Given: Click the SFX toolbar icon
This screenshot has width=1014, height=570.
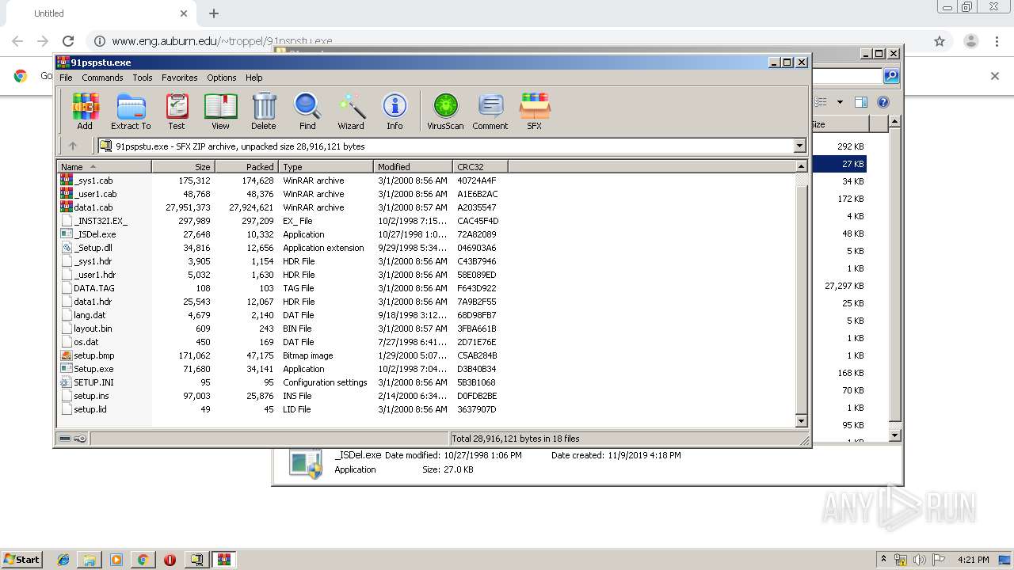Looking at the screenshot, I should (x=535, y=111).
